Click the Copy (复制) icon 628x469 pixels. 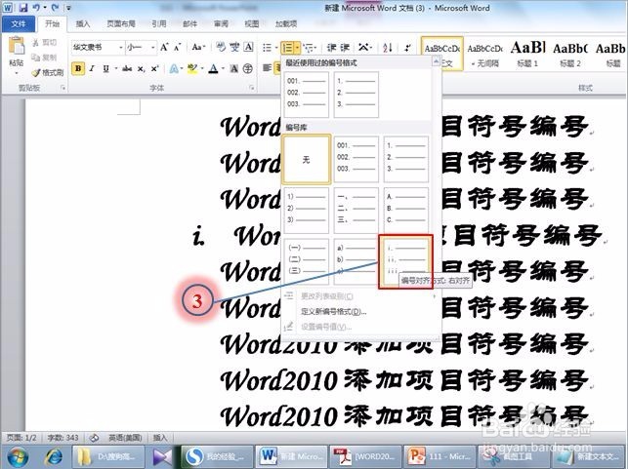tap(36, 58)
